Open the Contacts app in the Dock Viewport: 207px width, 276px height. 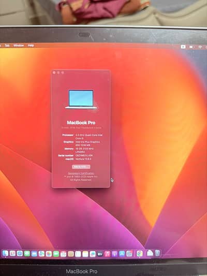tap(71, 254)
